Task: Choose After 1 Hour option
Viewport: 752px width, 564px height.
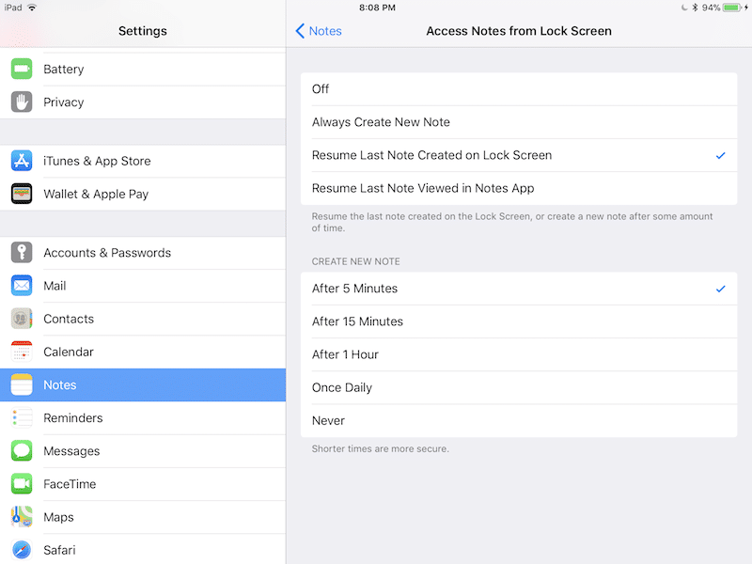Action: point(519,354)
